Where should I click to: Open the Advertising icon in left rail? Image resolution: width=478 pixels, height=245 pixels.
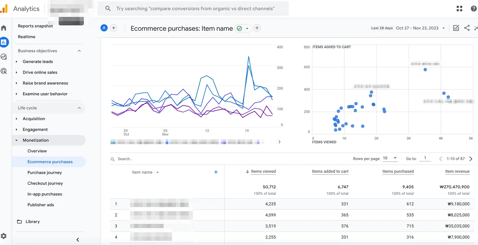coord(4,71)
